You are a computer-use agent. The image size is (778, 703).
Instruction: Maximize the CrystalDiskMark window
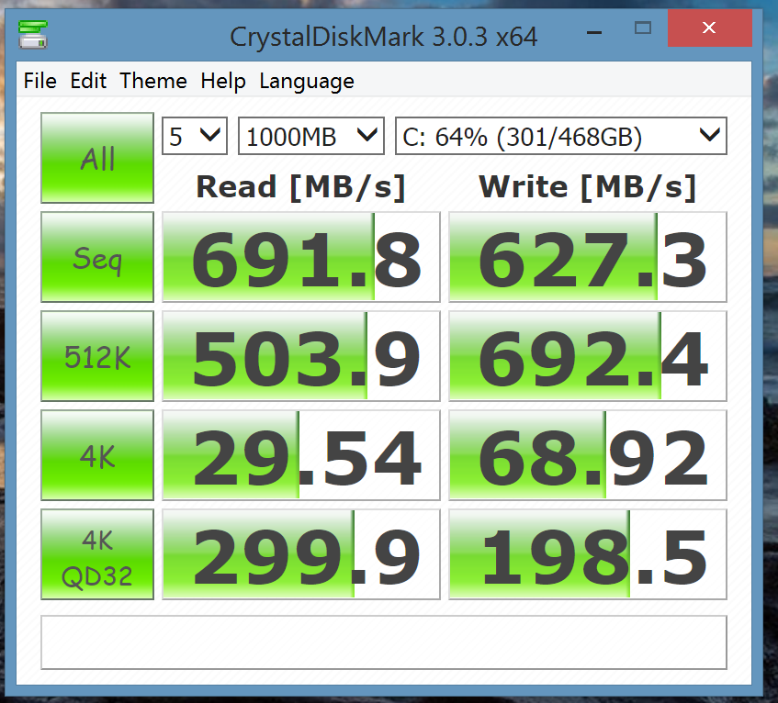click(643, 28)
